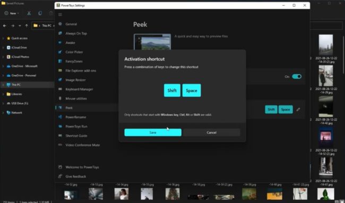Edit the Peek shortcut with pencil icon
Image resolution: width=345 pixels, height=203 pixels.
click(x=298, y=109)
